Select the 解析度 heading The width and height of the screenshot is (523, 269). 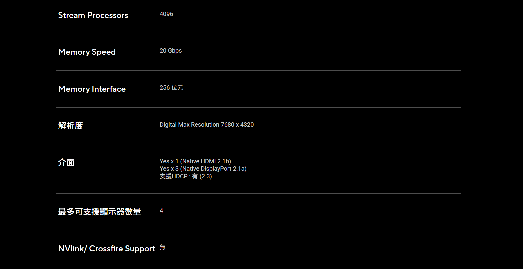[x=70, y=126]
